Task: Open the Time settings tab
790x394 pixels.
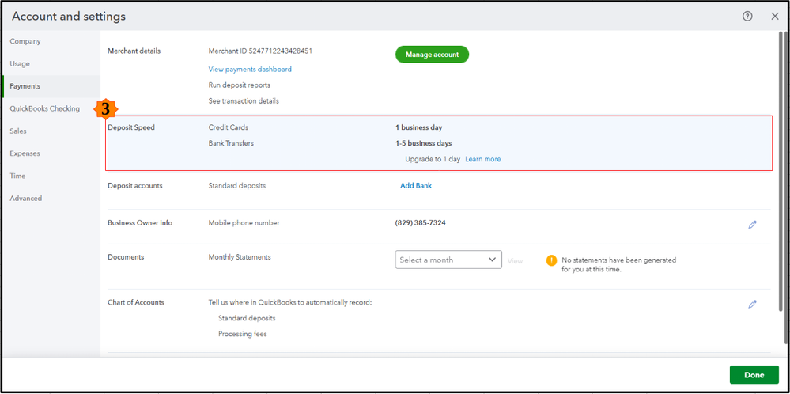Action: pyautogui.click(x=17, y=176)
